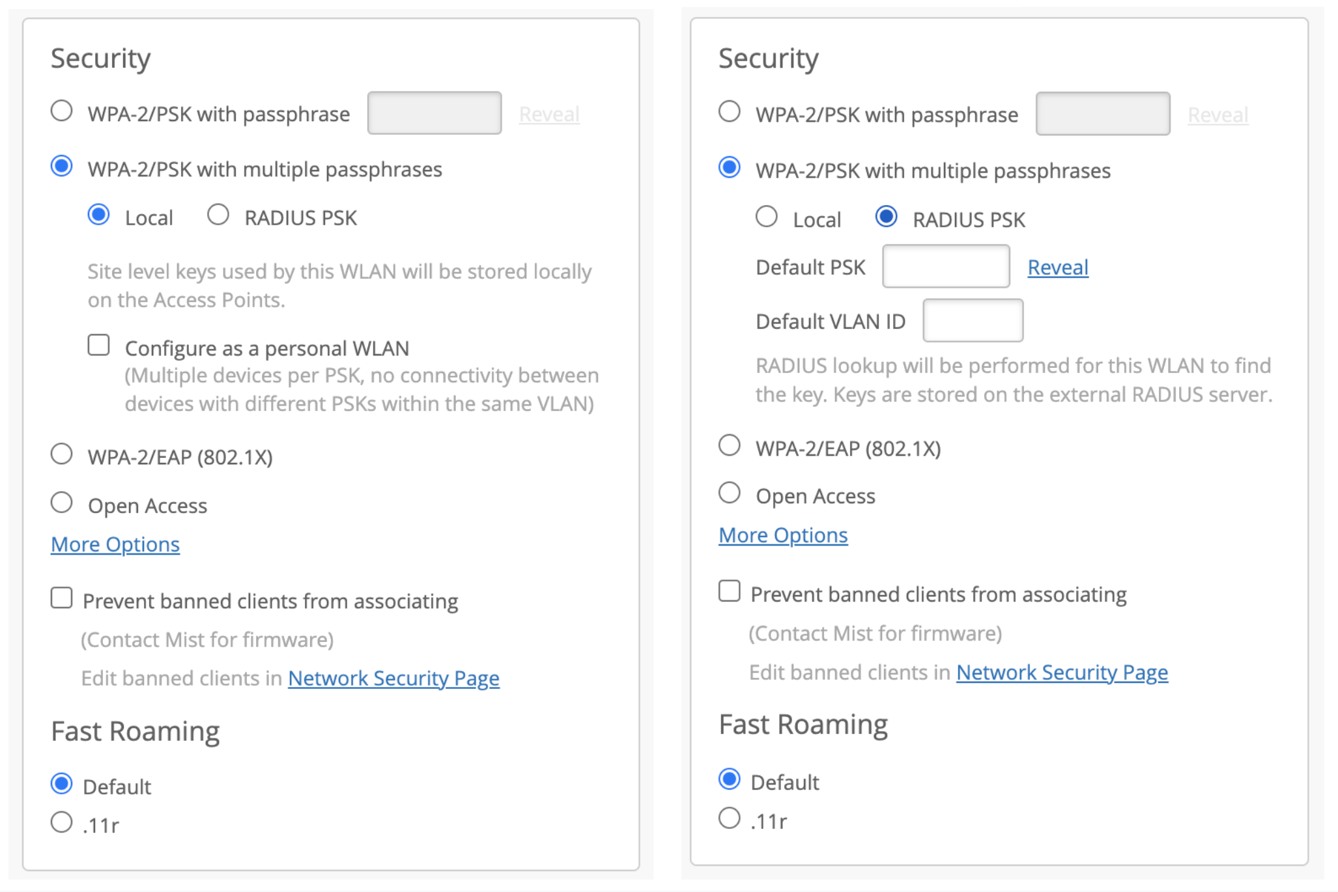Open Network Security Page link in left panel
Screen dimensions: 1338x892
click(393, 678)
